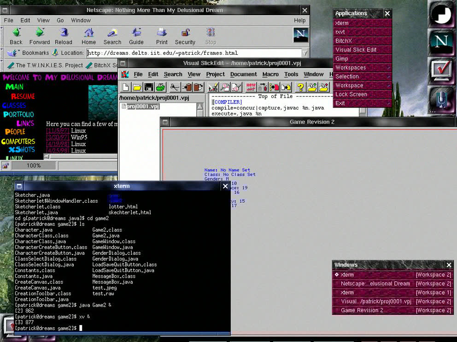Click the Netscape Forward arrow icon

[40, 32]
